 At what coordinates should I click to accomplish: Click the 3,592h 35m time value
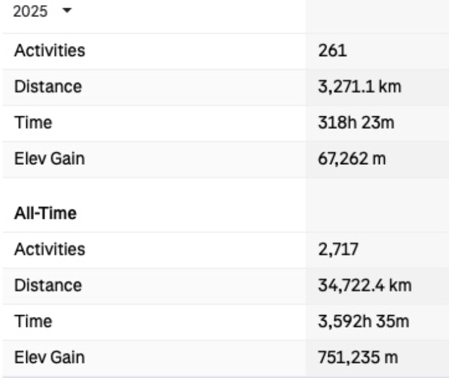[x=365, y=322]
